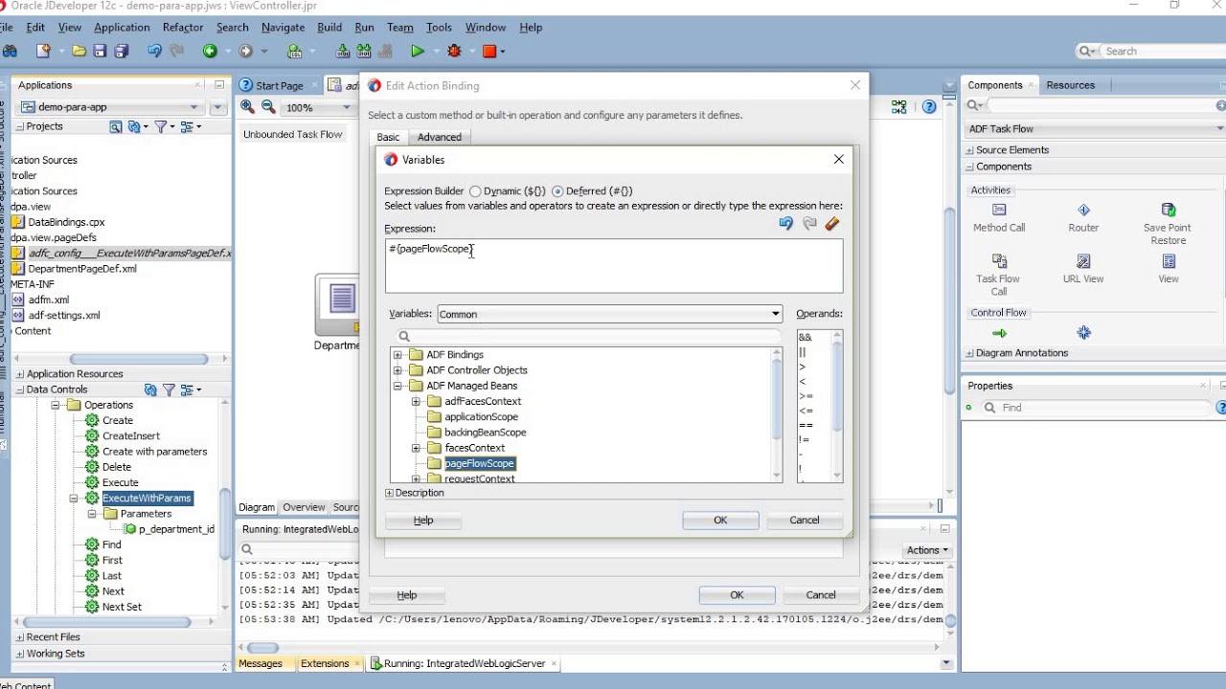Click the main toolbar Undo icon
This screenshot has height=689, width=1226.
pyautogui.click(x=154, y=52)
